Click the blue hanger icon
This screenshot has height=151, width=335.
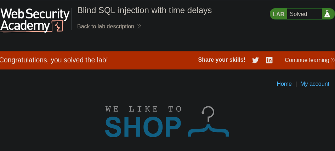pyautogui.click(x=208, y=122)
